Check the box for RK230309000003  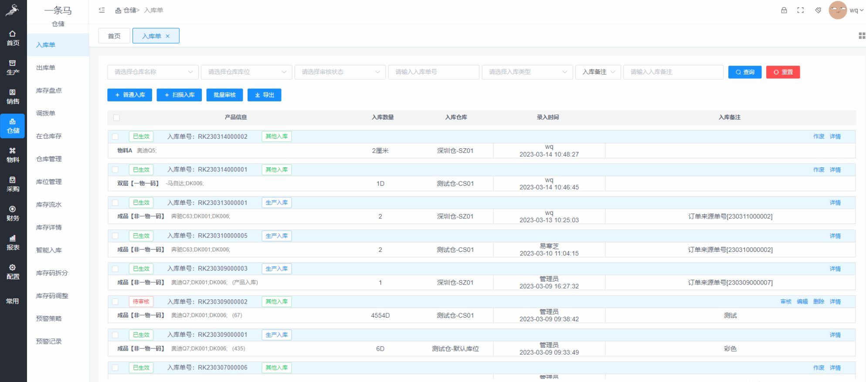115,269
